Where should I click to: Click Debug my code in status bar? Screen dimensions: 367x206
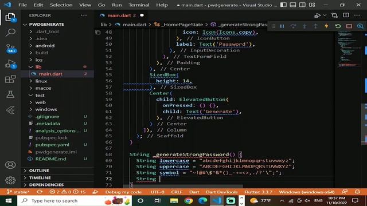tap(123, 192)
